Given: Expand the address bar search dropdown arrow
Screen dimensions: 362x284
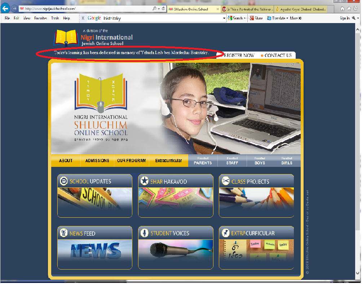Looking at the screenshot, I should (159, 9).
